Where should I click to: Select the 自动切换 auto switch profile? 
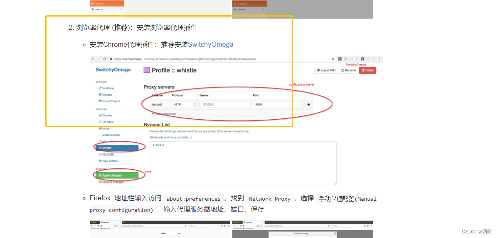pos(106,154)
